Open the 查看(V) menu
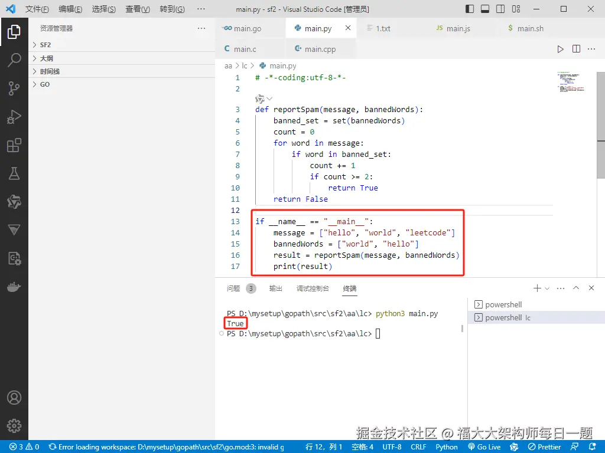This screenshot has height=453, width=605. pyautogui.click(x=138, y=9)
